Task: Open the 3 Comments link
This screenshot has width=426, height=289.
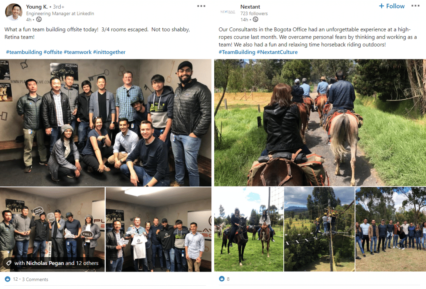Action: click(x=35, y=279)
